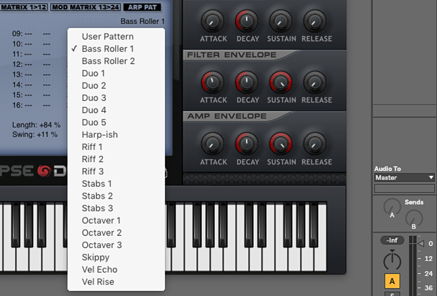Toggle the yellow A crossfade assign button
Image resolution: width=437 pixels, height=296 pixels.
click(x=392, y=281)
